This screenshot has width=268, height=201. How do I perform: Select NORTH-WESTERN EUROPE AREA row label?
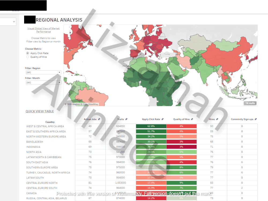46,137
